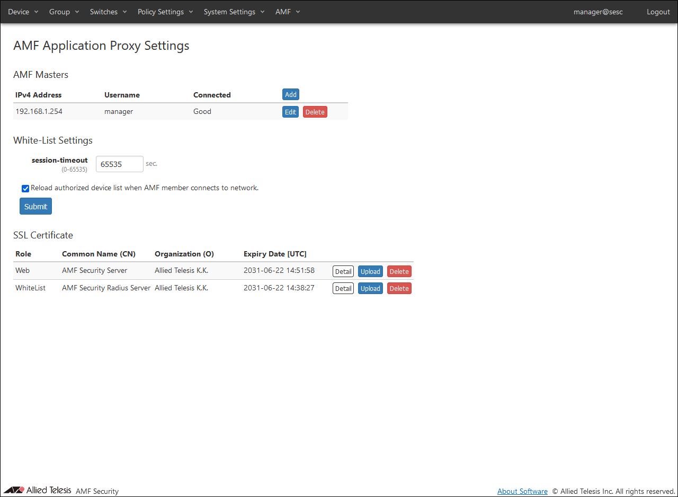Viewport: 678px width, 497px height.
Task: Open the System Settings menu
Action: tap(234, 12)
